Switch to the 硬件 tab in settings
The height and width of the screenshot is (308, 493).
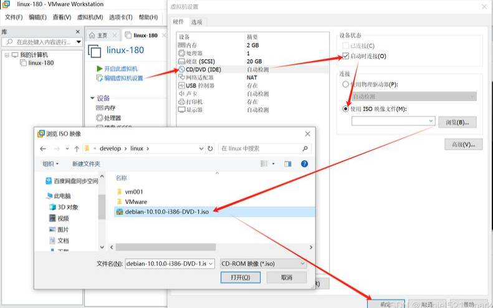pos(178,22)
